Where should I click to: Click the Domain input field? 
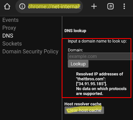100,56
